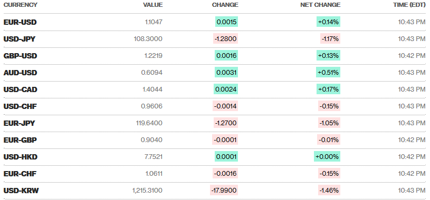Select the EUR-USD value 1.1047
This screenshot has height=200, width=430.
click(x=154, y=22)
